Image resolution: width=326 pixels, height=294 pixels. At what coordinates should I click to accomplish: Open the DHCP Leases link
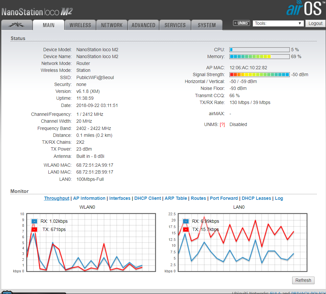coord(256,198)
